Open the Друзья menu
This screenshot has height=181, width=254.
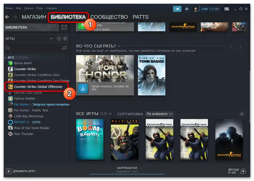tap(29, 8)
